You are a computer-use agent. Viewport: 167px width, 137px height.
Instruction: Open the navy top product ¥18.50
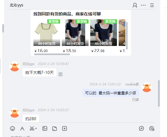coord(75,36)
